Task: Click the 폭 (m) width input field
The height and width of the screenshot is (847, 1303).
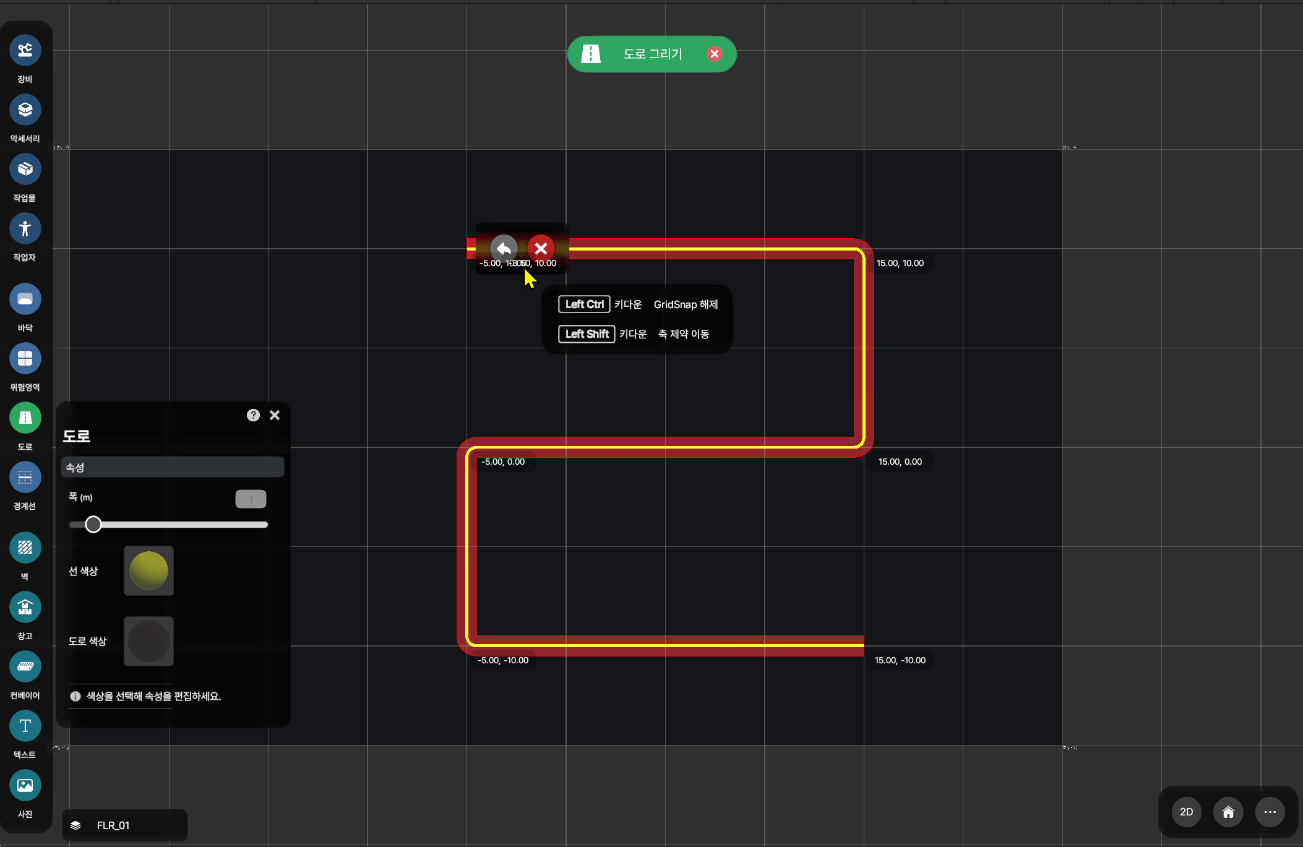Action: tap(251, 499)
